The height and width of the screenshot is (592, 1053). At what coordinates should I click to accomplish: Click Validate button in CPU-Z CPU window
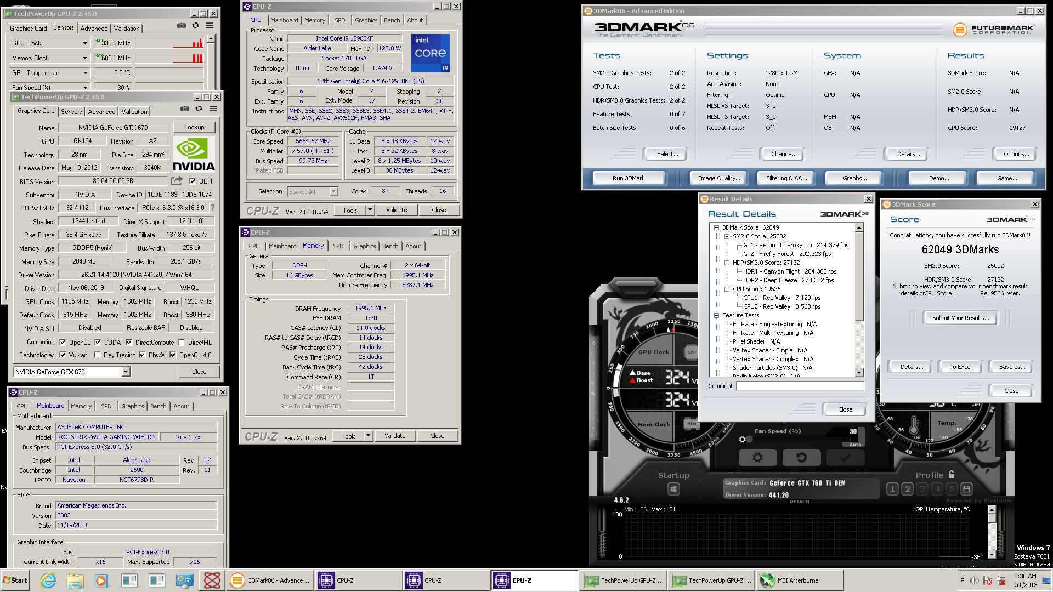(x=397, y=210)
